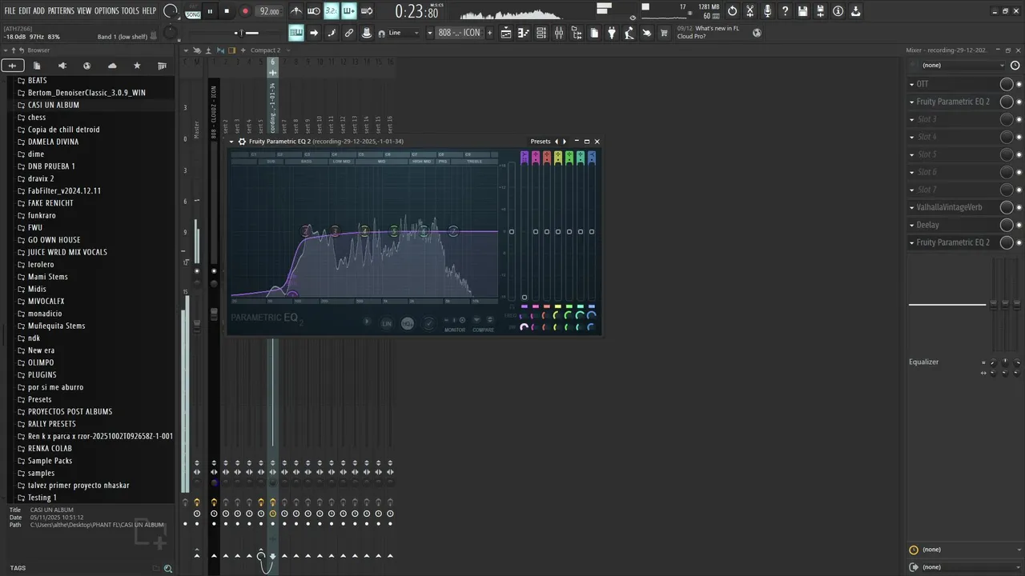Viewport: 1025px width, 576px height.
Task: Click the purple band 1 type tab
Action: [x=525, y=158]
